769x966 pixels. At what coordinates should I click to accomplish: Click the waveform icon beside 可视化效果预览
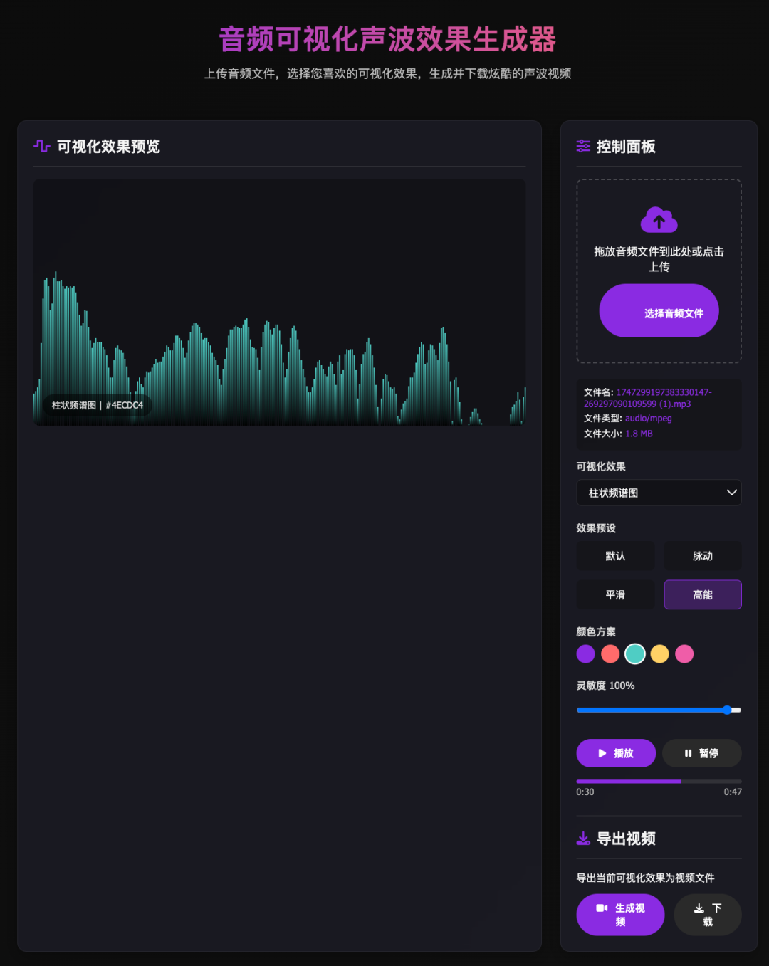click(42, 146)
